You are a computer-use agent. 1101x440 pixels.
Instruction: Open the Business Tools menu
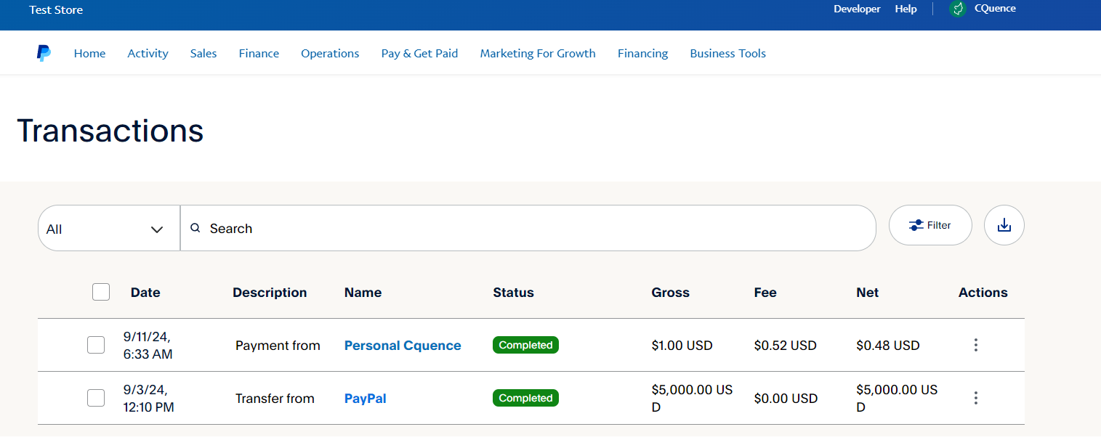tap(727, 53)
